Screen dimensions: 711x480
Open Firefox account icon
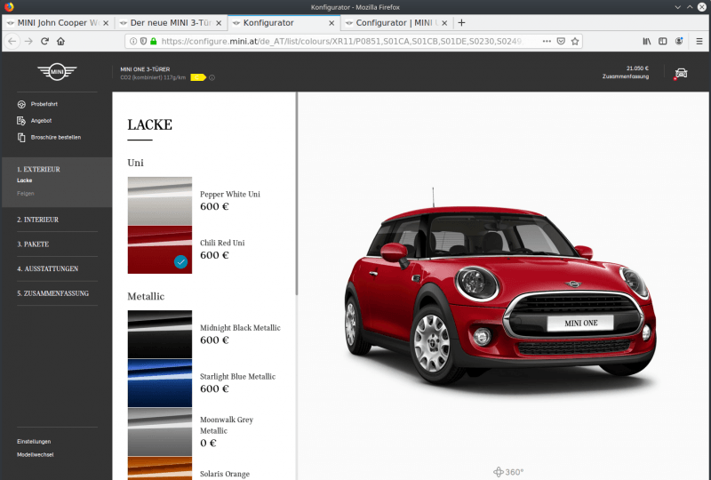click(679, 41)
